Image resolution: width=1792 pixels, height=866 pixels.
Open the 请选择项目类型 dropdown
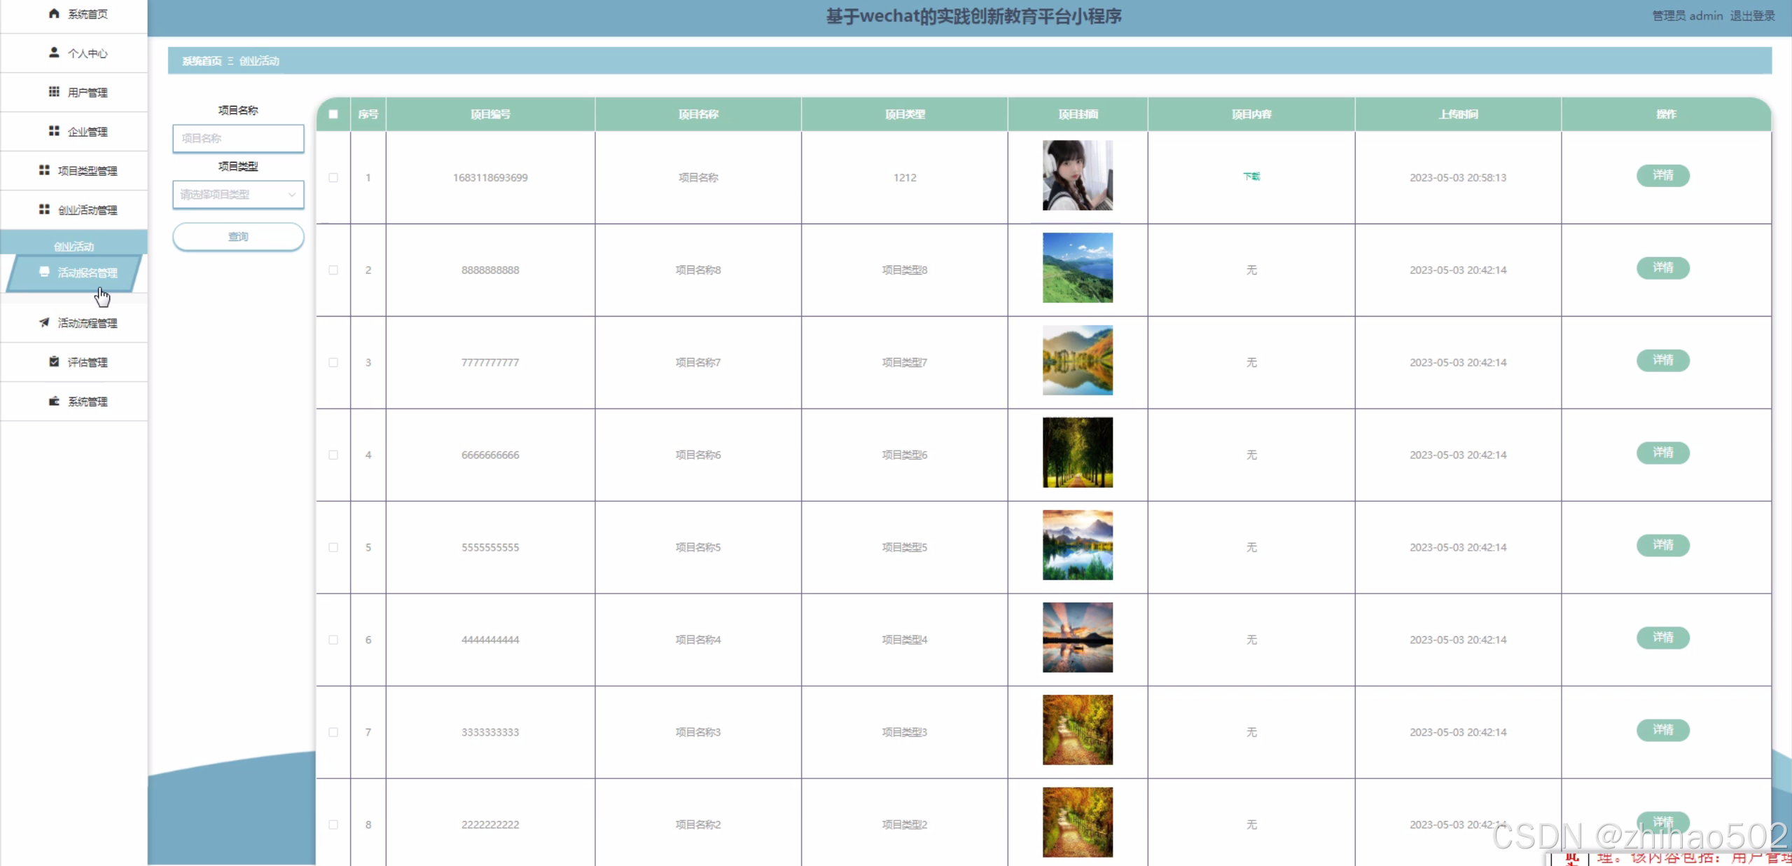click(x=231, y=194)
